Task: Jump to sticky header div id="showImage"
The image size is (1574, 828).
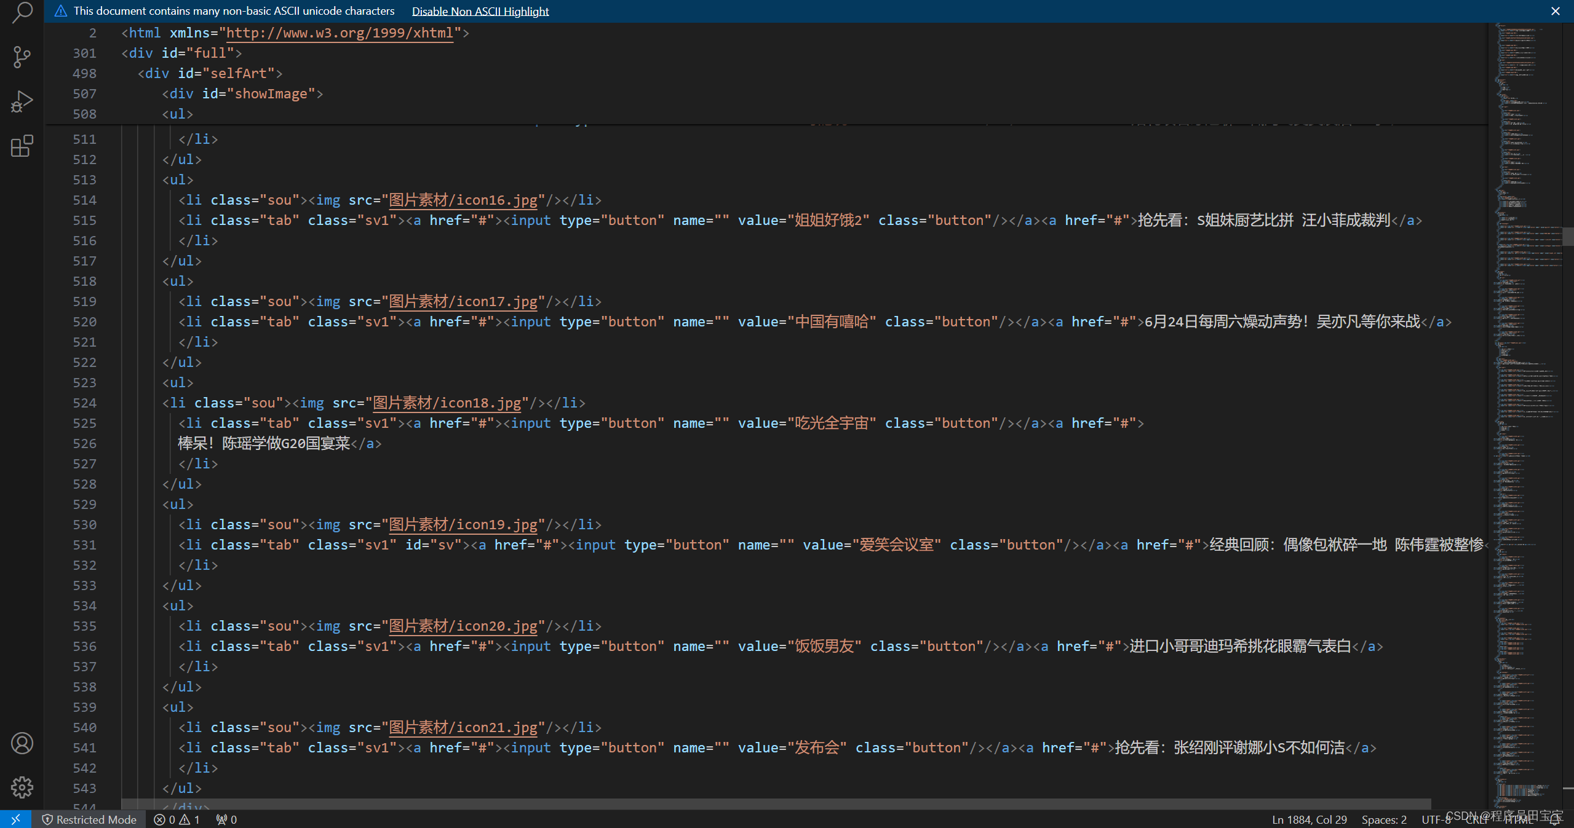Action: pos(242,93)
